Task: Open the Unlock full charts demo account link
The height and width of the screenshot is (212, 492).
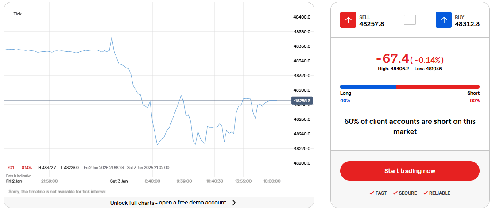Action: [x=168, y=203]
